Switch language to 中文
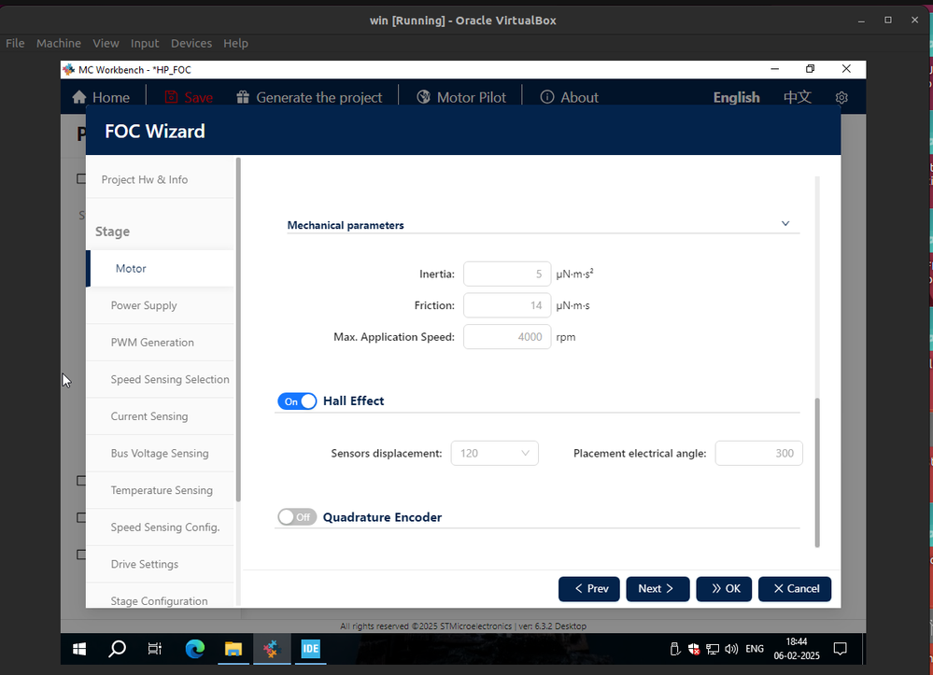 798,97
